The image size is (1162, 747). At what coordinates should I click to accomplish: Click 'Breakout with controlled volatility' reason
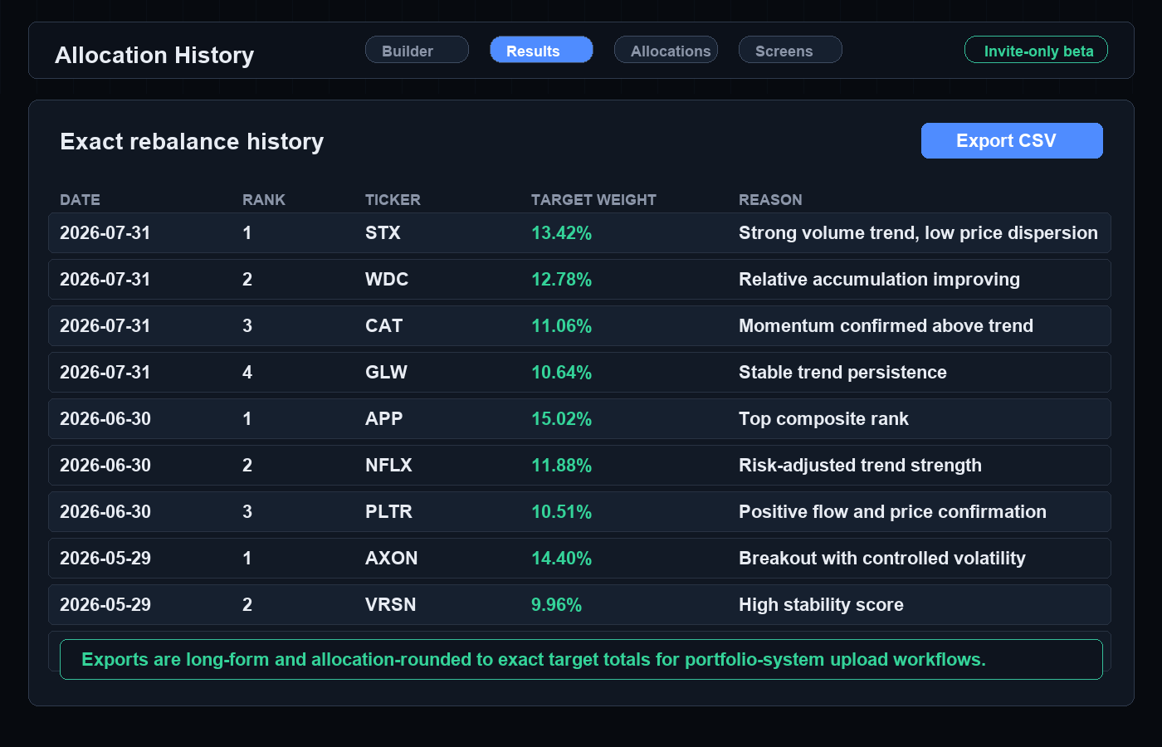pyautogui.click(x=881, y=559)
